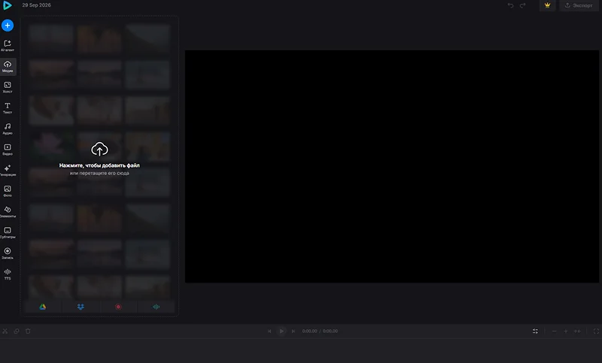Import from Google Drive
The image size is (602, 363).
(x=43, y=307)
